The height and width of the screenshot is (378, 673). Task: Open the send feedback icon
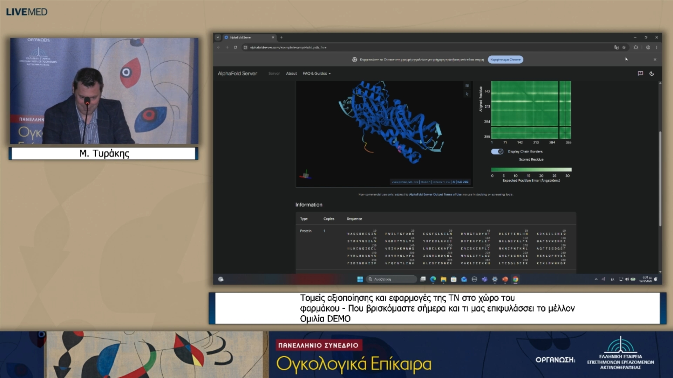click(x=640, y=73)
